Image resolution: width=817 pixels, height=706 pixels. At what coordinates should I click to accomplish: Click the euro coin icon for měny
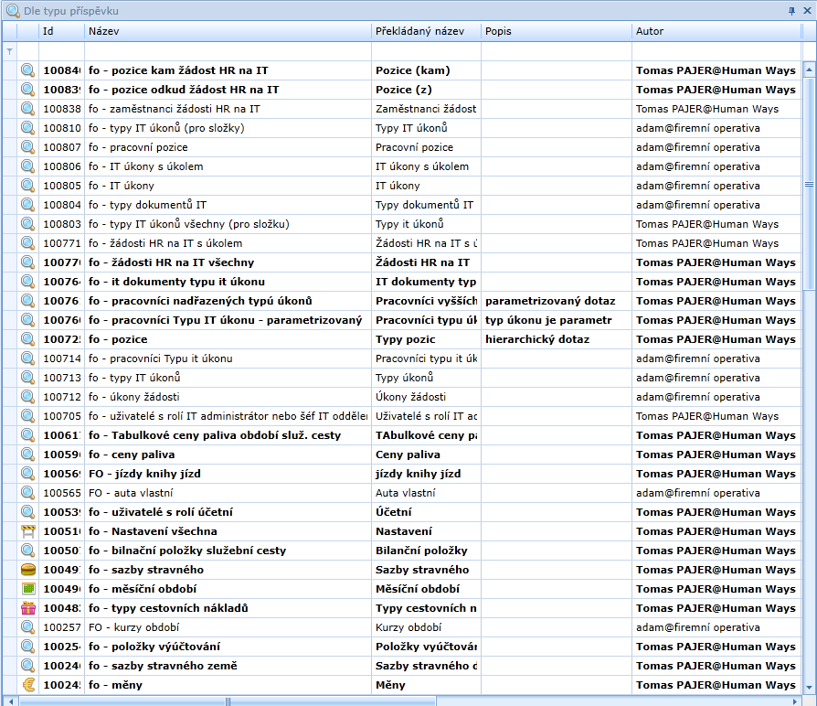[x=27, y=685]
